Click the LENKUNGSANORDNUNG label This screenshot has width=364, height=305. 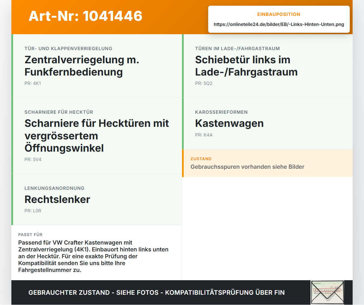click(x=54, y=188)
